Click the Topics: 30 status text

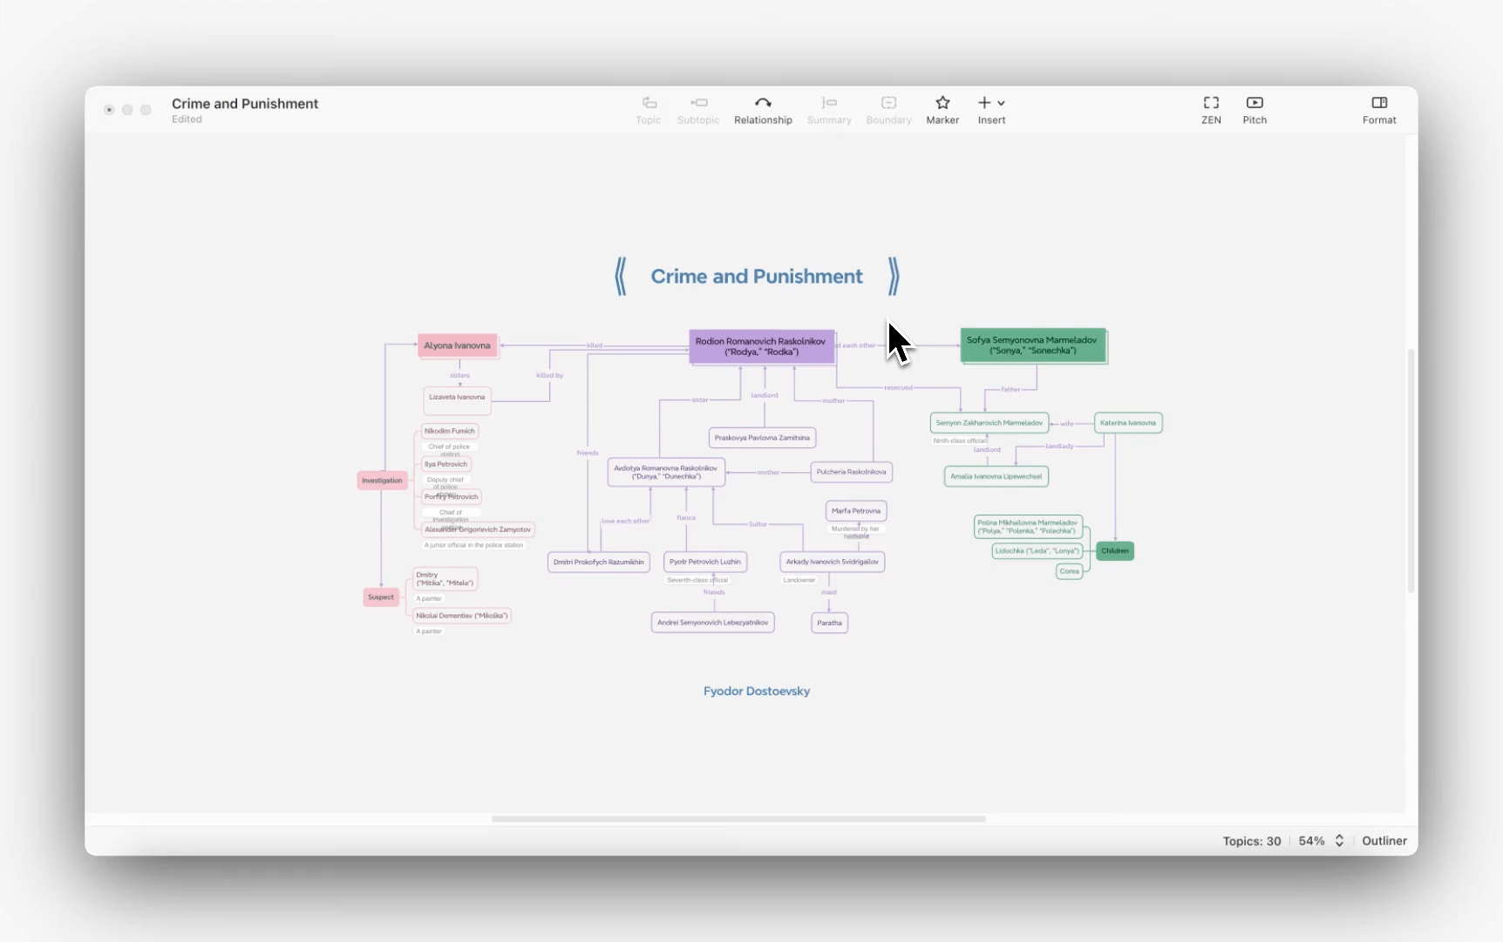tap(1252, 841)
